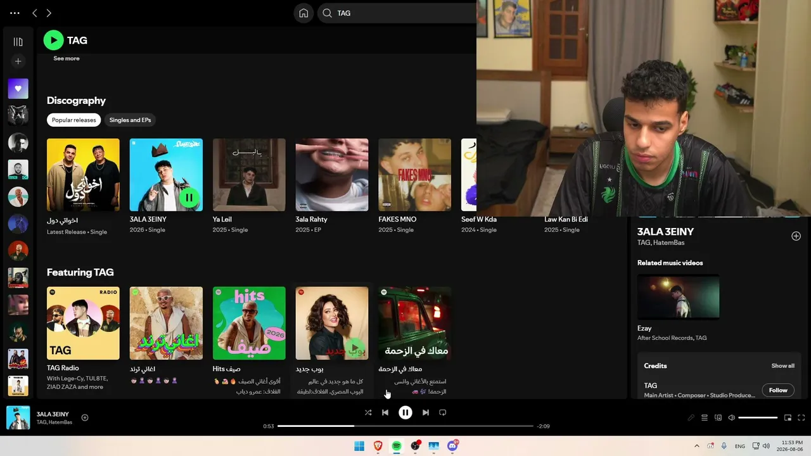
Task: Expand Your Library sidebar
Action: coord(18,42)
